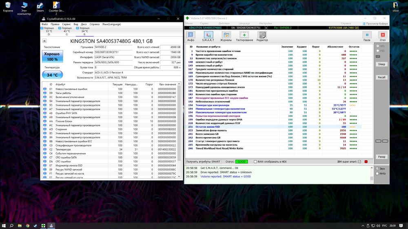408x229 pixels.
Task: Click РУС language indicator in taskbar
Action: pyautogui.click(x=384, y=226)
